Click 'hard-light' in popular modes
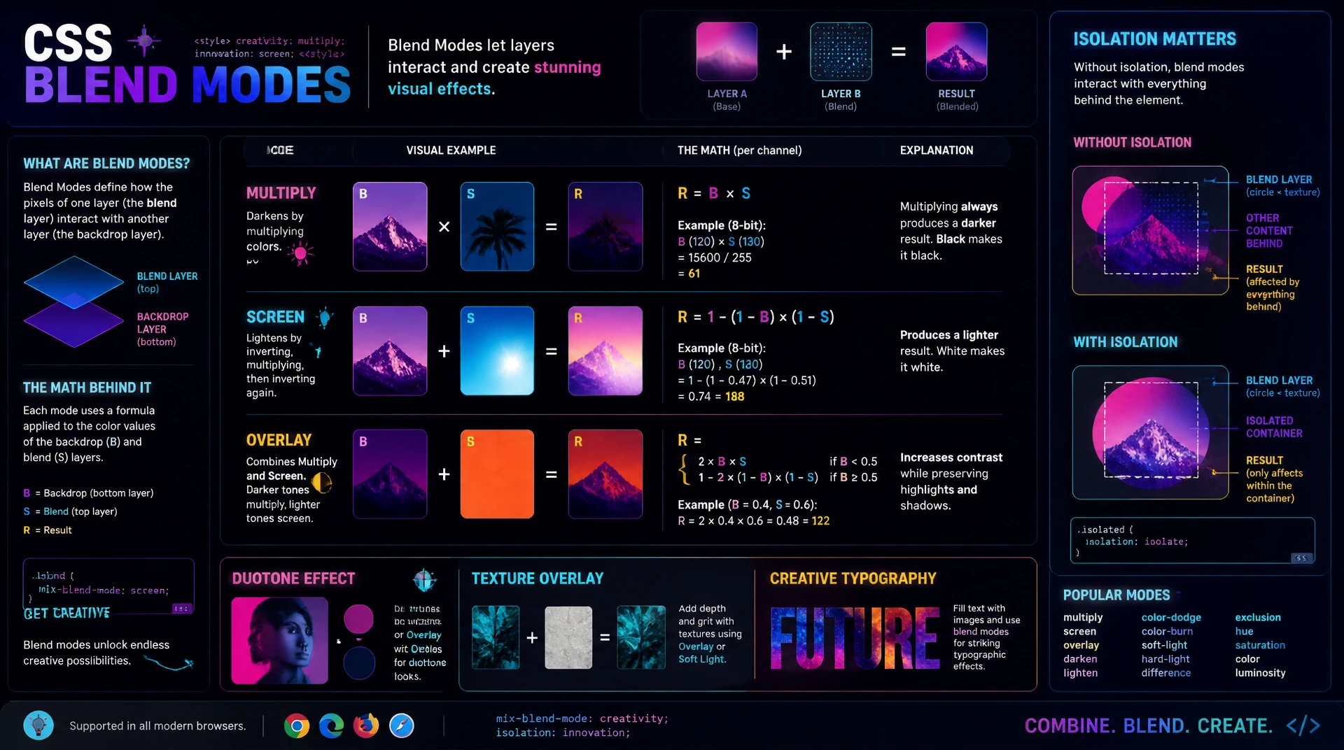The width and height of the screenshot is (1344, 750). coord(1165,659)
